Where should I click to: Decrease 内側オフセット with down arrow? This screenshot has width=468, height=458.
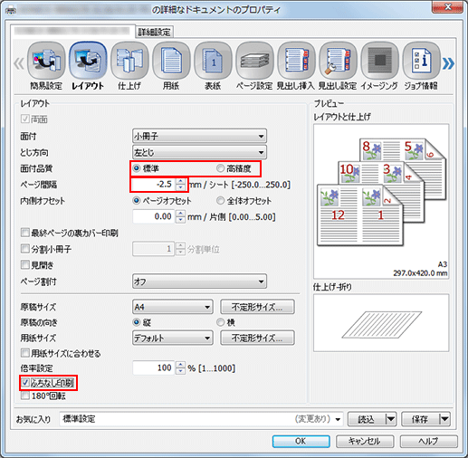pos(180,220)
